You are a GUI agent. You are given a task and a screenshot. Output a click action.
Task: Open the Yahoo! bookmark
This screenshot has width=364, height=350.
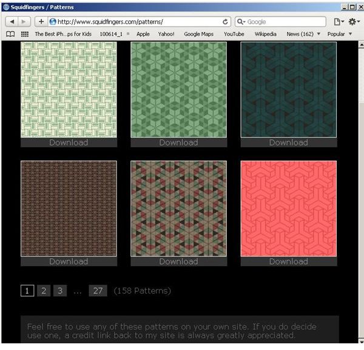pos(166,34)
